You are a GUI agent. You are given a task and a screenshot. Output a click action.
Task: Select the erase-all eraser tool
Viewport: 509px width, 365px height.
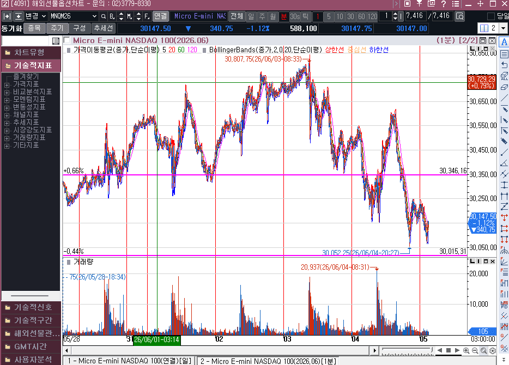pyautogui.click(x=504, y=76)
